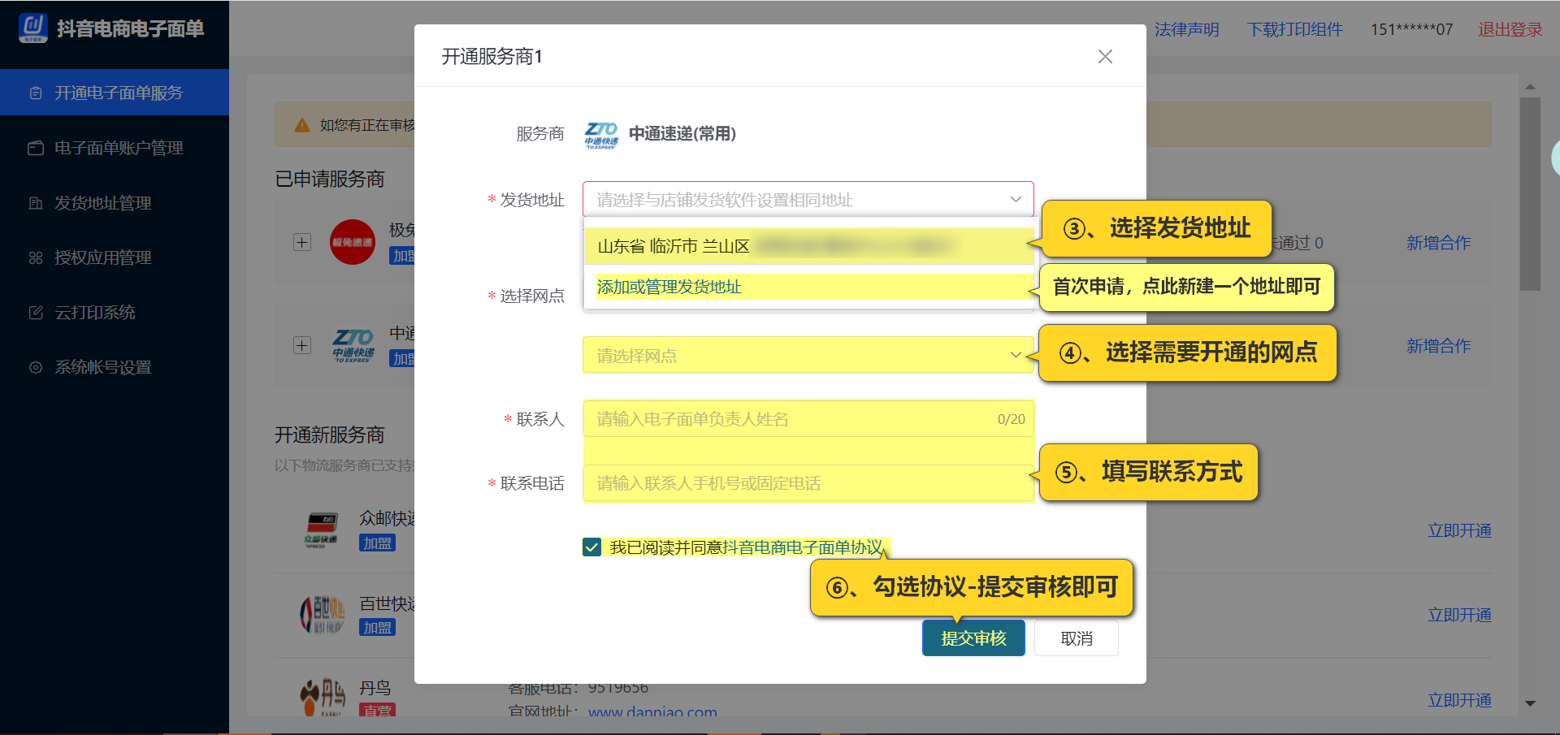The width and height of the screenshot is (1560, 735).
Task: Open the 发货地址 dropdown
Action: [x=808, y=200]
